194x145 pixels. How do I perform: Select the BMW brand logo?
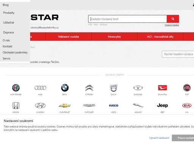point(65,88)
